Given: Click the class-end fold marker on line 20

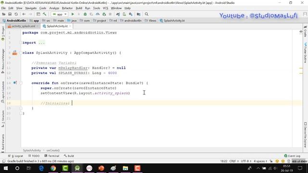Looking at the screenshot, I should [21, 113].
